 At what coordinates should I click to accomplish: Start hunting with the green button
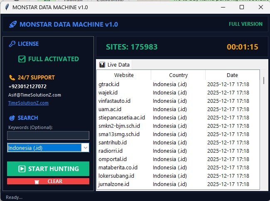pyautogui.click(x=48, y=169)
